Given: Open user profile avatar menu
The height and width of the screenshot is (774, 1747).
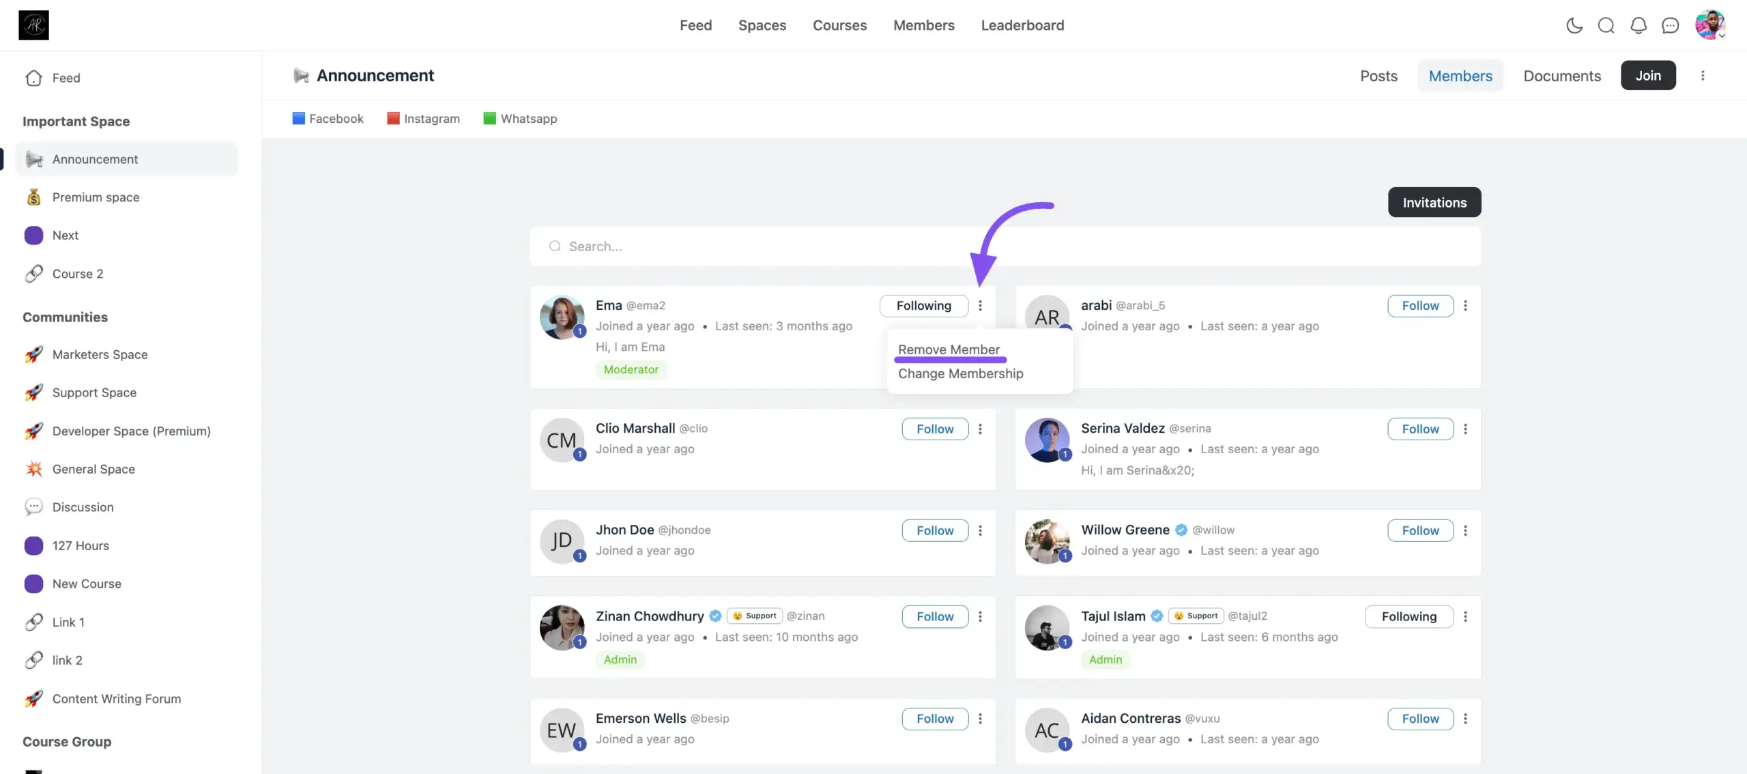Looking at the screenshot, I should pyautogui.click(x=1710, y=25).
